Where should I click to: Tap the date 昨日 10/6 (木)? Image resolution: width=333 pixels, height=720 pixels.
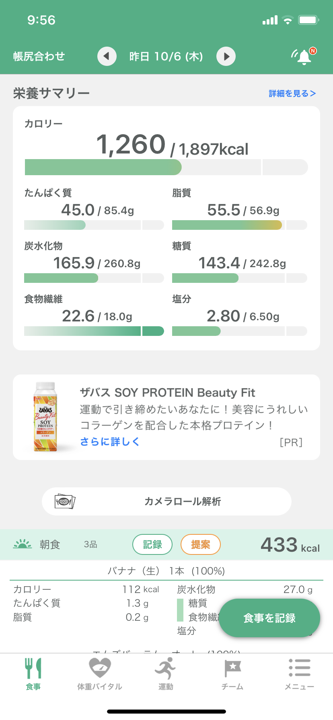(x=166, y=56)
